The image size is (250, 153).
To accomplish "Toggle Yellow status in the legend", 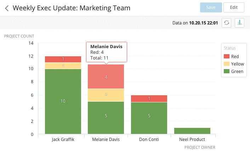I will coord(234,64).
